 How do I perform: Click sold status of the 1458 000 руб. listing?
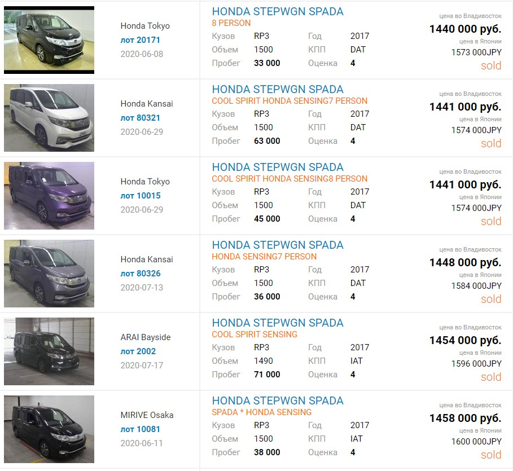tap(490, 455)
